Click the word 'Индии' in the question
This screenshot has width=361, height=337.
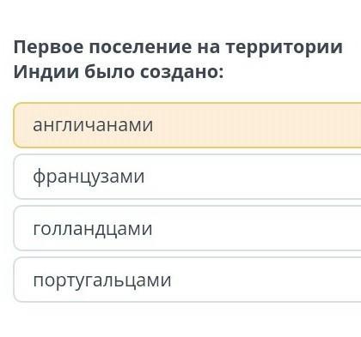(x=46, y=72)
